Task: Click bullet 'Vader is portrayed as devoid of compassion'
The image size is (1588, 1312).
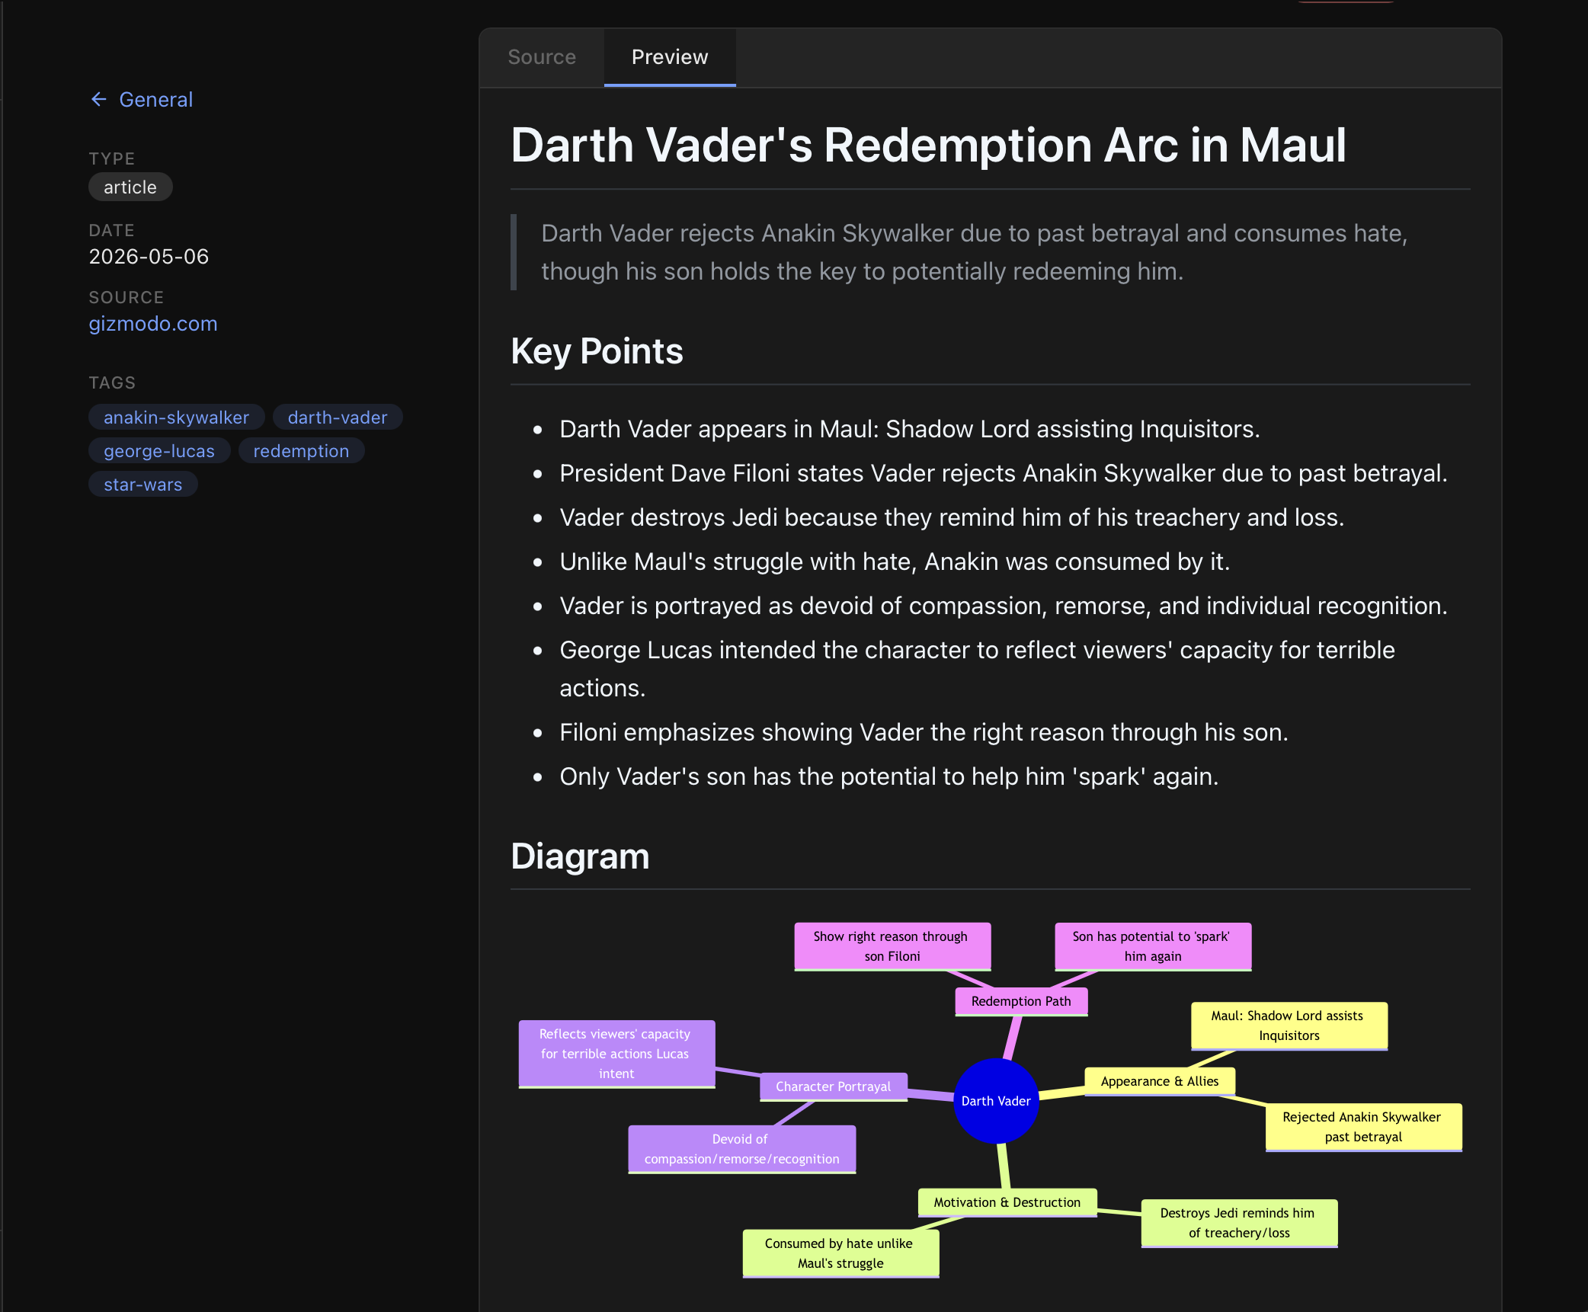Action: coord(1004,606)
